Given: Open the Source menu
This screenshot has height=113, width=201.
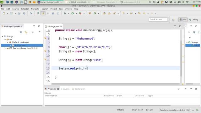Looking at the screenshot, I should [x=15, y=9].
